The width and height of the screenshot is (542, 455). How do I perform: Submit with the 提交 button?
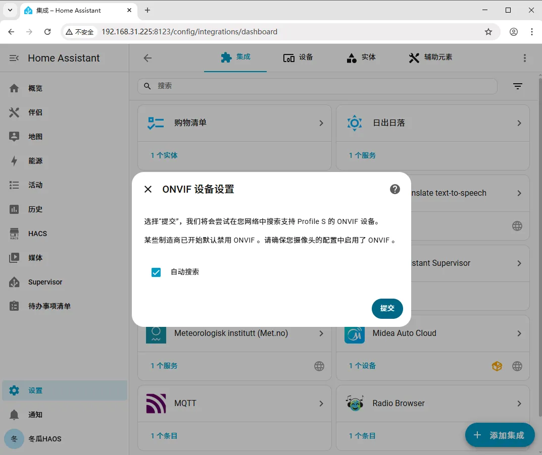[x=387, y=308]
